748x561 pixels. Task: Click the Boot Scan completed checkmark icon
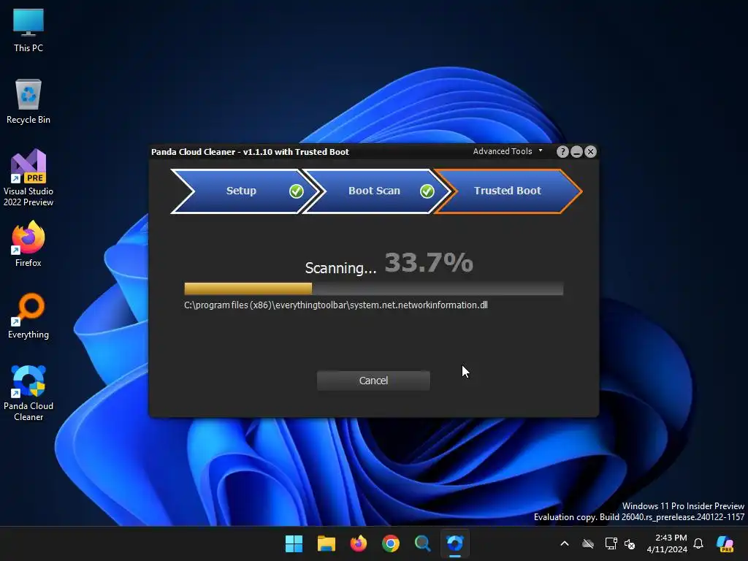click(427, 191)
